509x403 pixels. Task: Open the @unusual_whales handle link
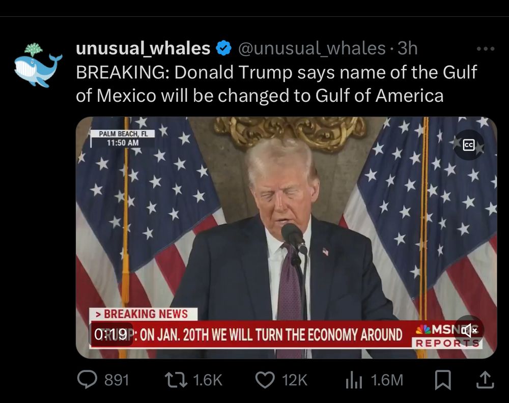312,48
